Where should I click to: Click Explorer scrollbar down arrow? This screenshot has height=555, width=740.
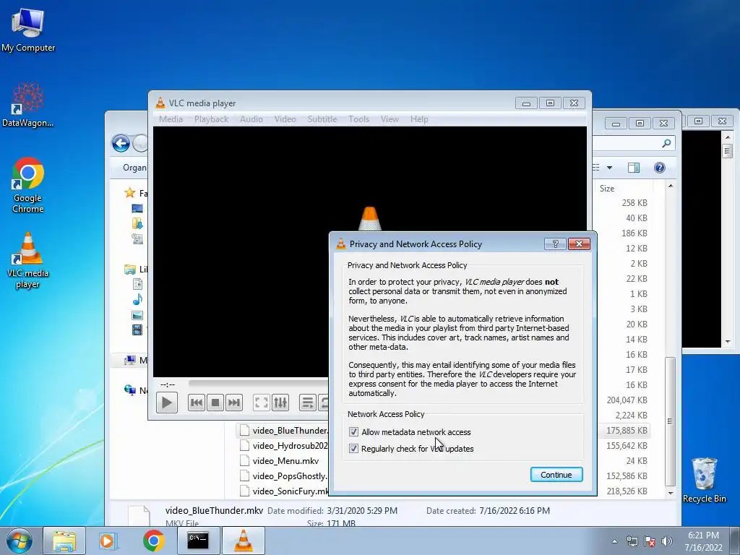pyautogui.click(x=671, y=493)
